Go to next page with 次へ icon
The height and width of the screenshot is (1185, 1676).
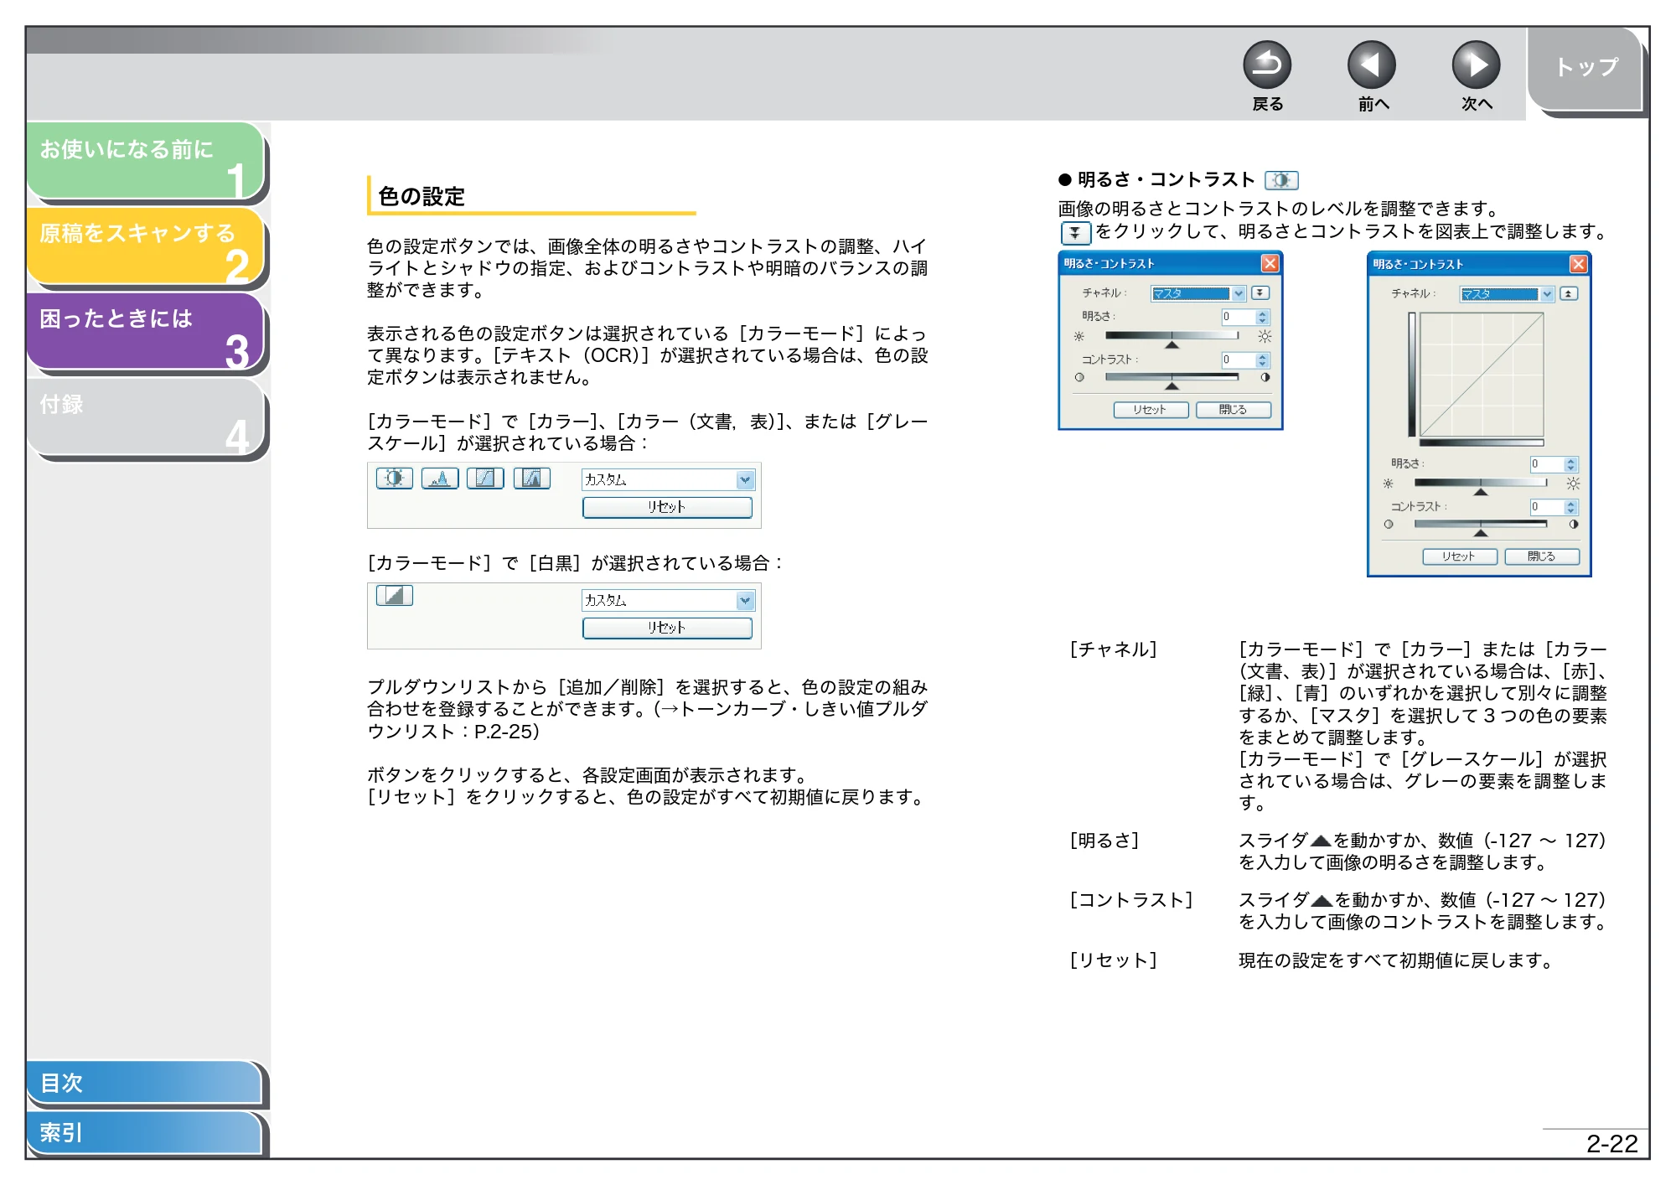point(1476,65)
